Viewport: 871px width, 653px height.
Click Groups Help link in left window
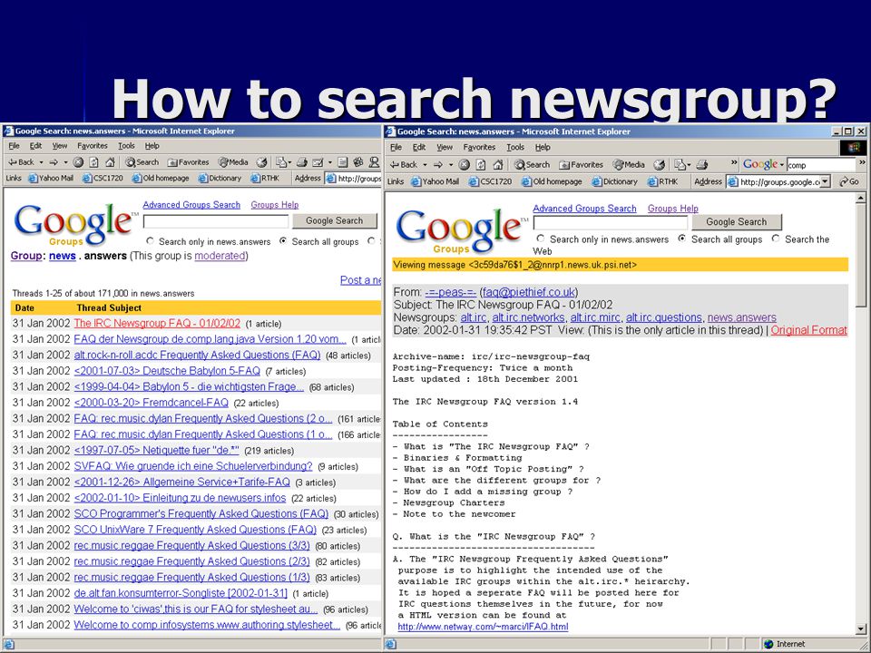coord(274,205)
